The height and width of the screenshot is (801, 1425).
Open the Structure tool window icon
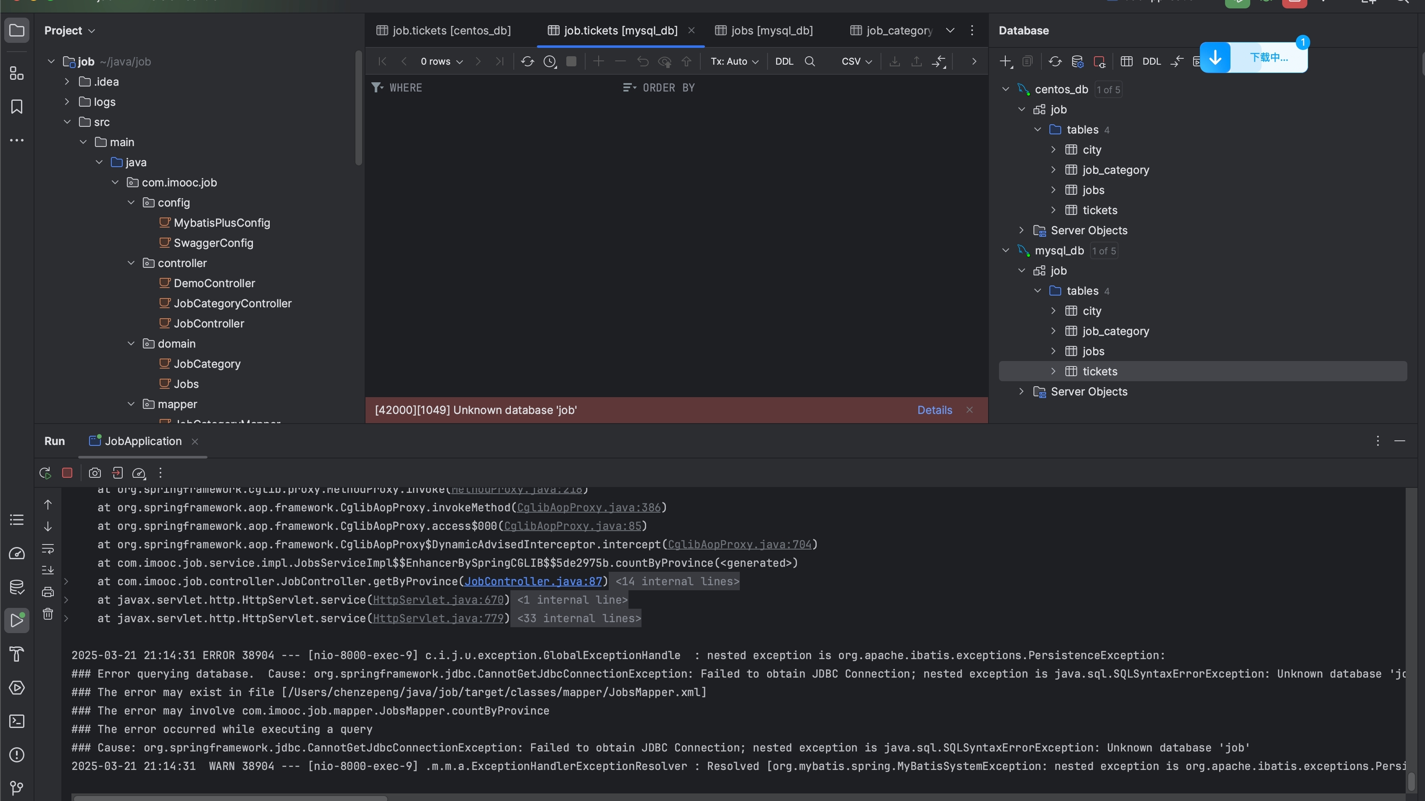tap(17, 73)
